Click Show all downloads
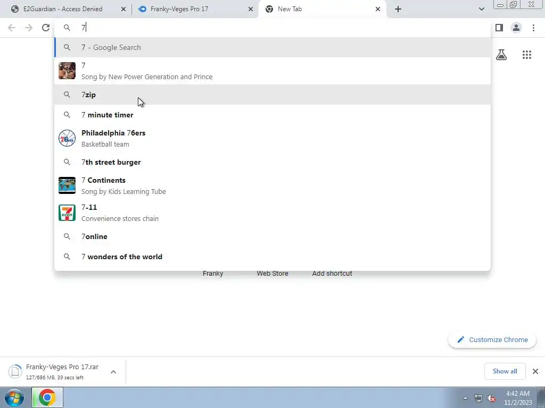This screenshot has width=545, height=408. [x=505, y=371]
